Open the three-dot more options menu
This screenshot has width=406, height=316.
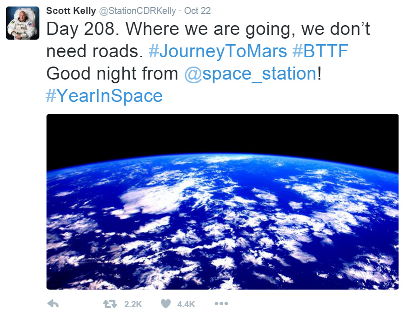click(x=221, y=303)
